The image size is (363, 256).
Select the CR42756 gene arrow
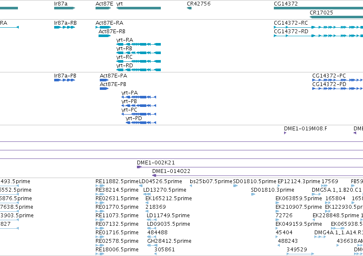point(189,8)
